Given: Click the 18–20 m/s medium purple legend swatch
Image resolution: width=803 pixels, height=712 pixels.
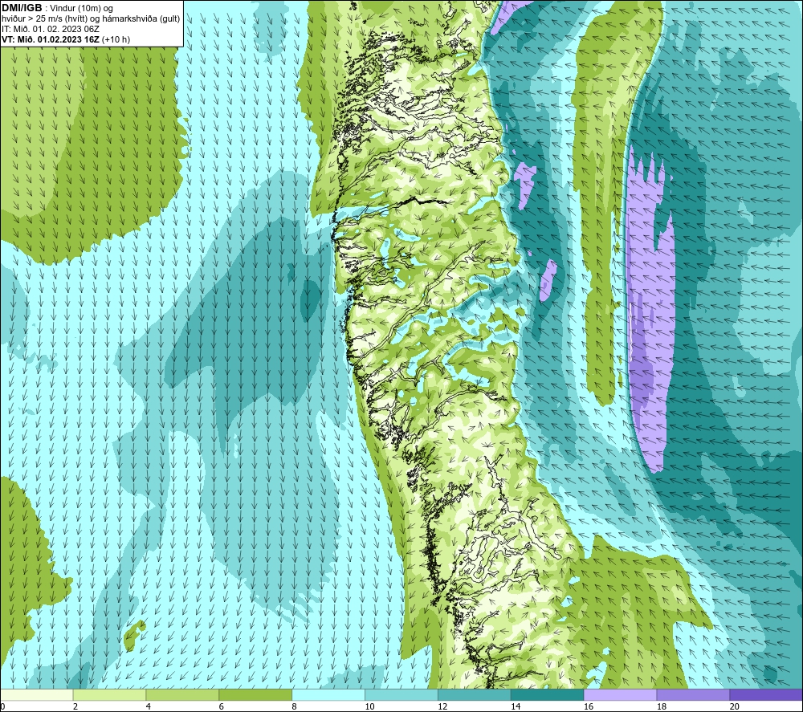Looking at the screenshot, I should coord(694,695).
